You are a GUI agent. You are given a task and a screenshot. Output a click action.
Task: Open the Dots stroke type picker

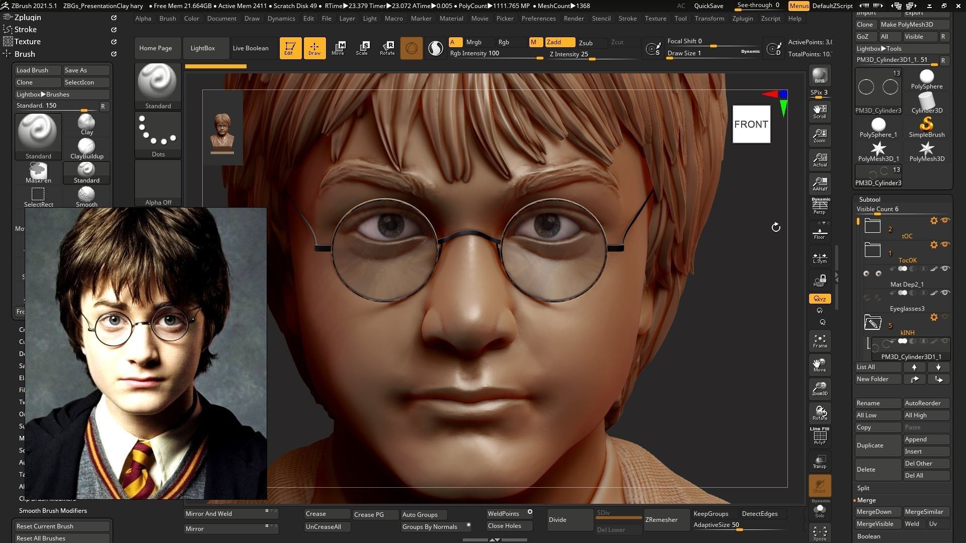click(158, 135)
